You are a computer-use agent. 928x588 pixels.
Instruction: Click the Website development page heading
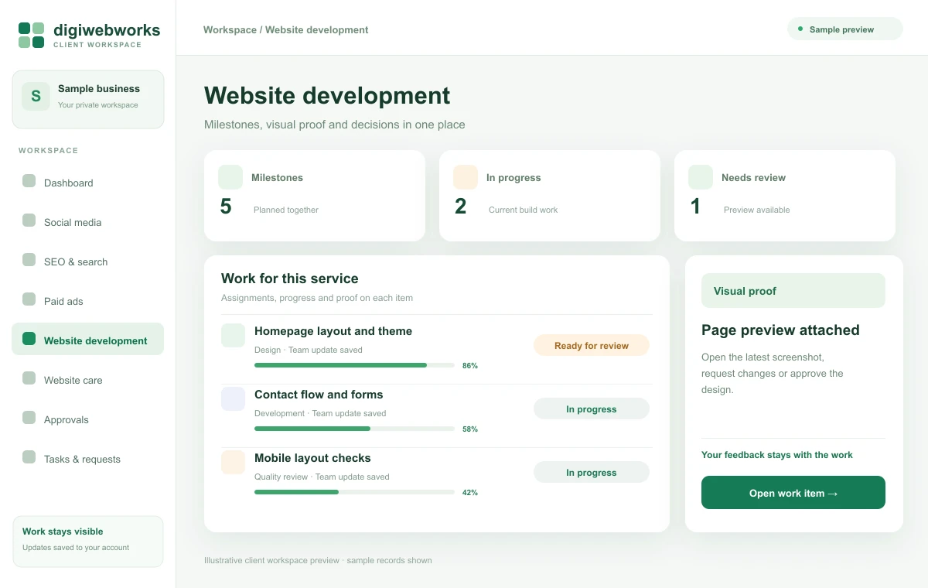327,95
